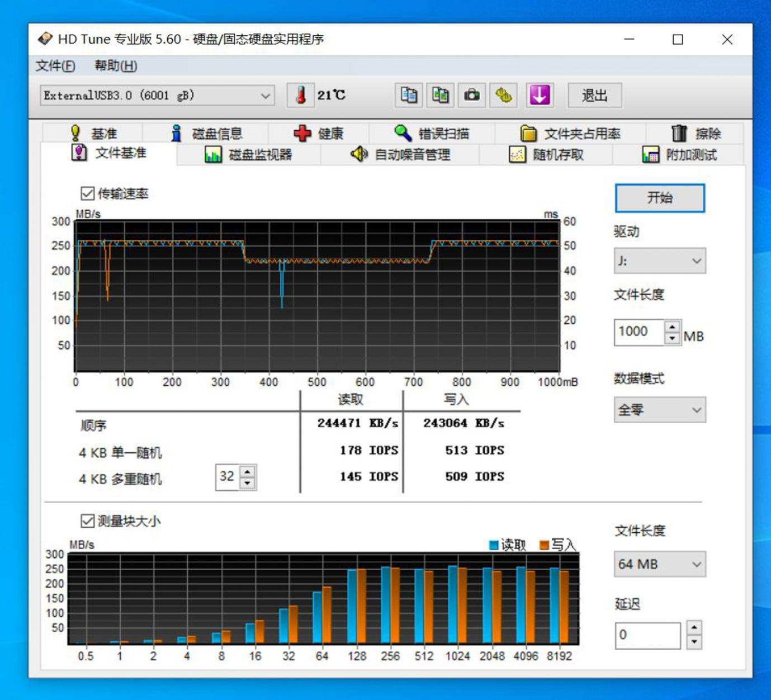Increase the 1000 MB file length value
Image resolution: width=771 pixels, height=700 pixels.
[673, 327]
